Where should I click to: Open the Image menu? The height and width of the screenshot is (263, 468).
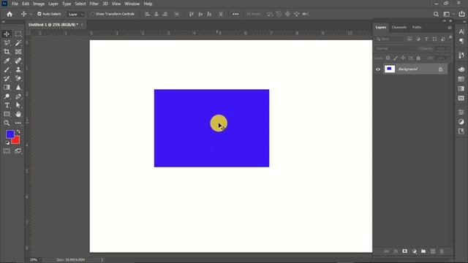(x=39, y=4)
